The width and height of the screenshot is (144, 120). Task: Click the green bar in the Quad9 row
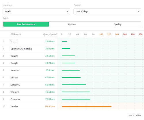(x=68, y=56)
